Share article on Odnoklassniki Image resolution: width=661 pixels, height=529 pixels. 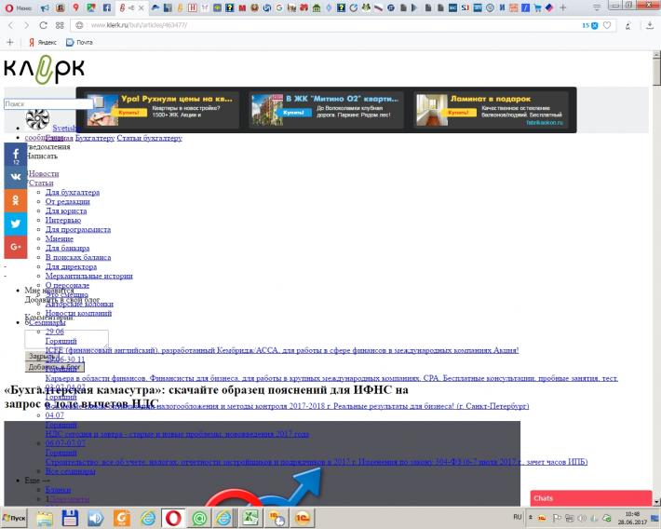click(16, 200)
